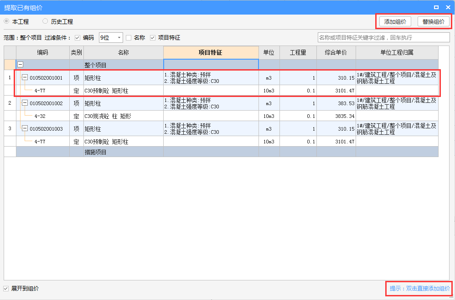Viewport: 455px width, 300px height.
Task: Click the 综合单价 column header
Action: click(336, 52)
